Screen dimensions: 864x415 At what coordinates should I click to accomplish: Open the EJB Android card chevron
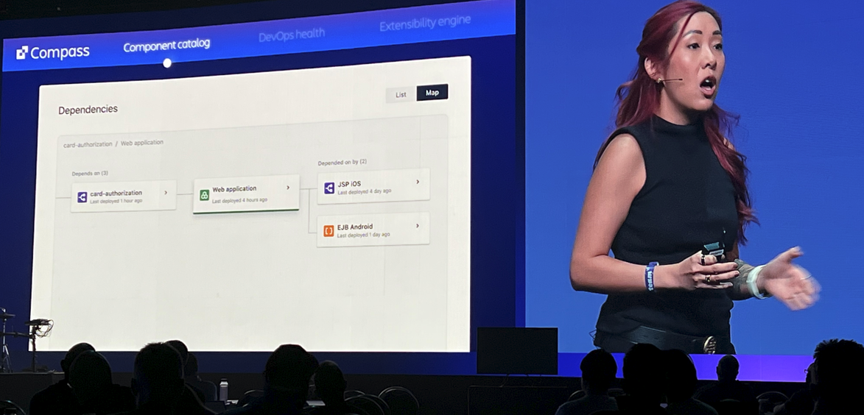point(417,225)
